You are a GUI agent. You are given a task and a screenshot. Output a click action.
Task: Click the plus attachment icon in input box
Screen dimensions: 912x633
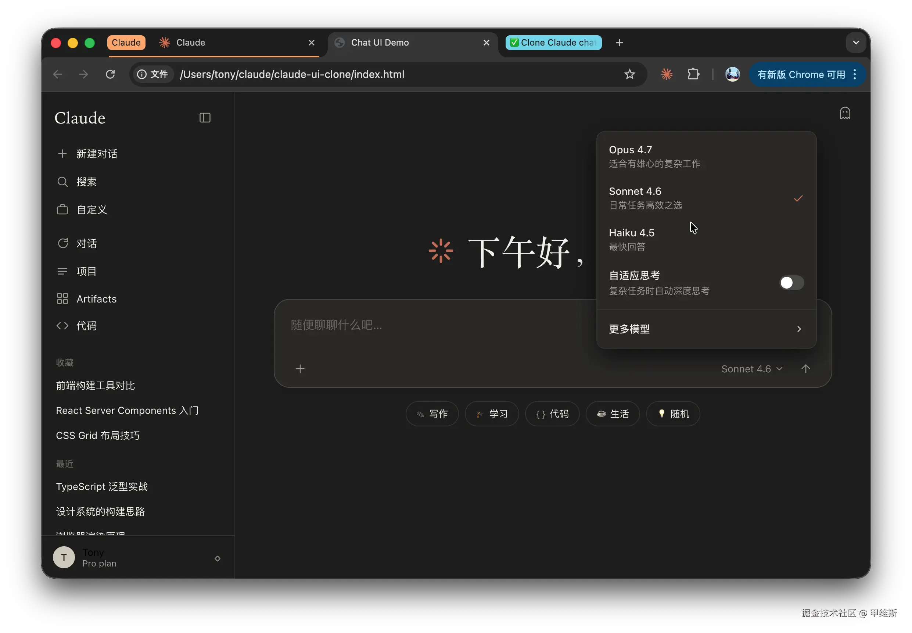click(300, 369)
